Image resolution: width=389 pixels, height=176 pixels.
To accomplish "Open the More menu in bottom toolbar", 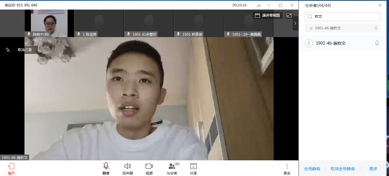I will (287, 166).
